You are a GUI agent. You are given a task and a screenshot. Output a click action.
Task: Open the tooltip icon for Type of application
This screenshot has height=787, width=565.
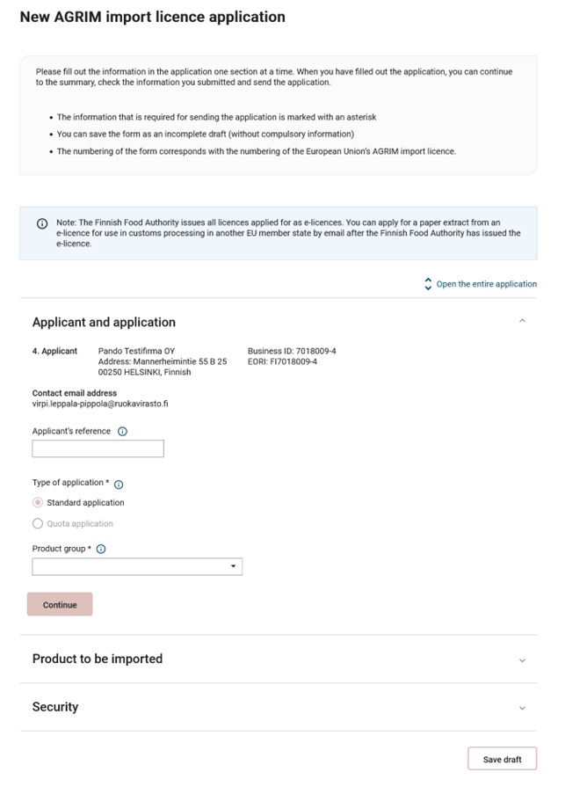(119, 484)
